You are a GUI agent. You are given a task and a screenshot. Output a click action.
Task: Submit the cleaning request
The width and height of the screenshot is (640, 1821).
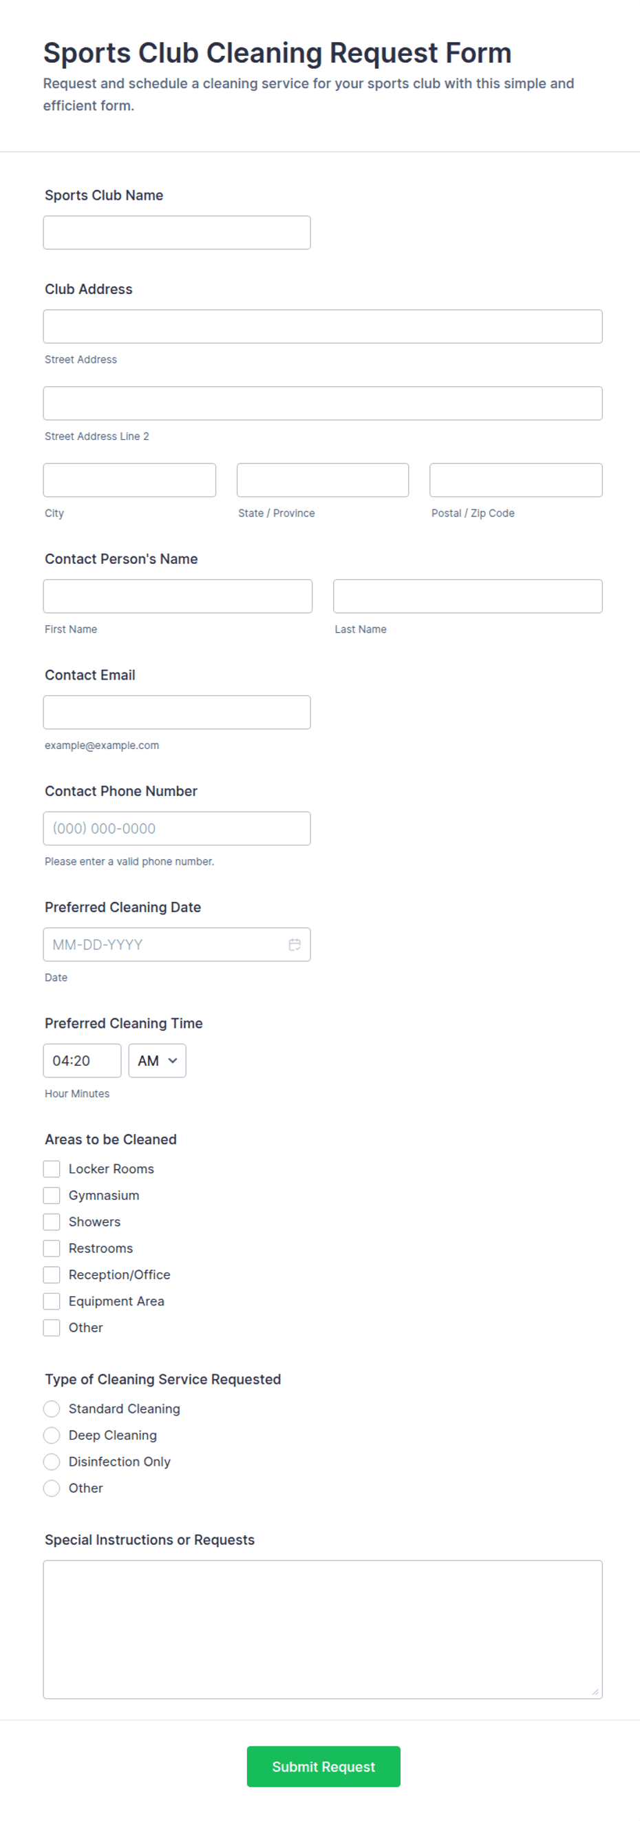[x=323, y=1767]
